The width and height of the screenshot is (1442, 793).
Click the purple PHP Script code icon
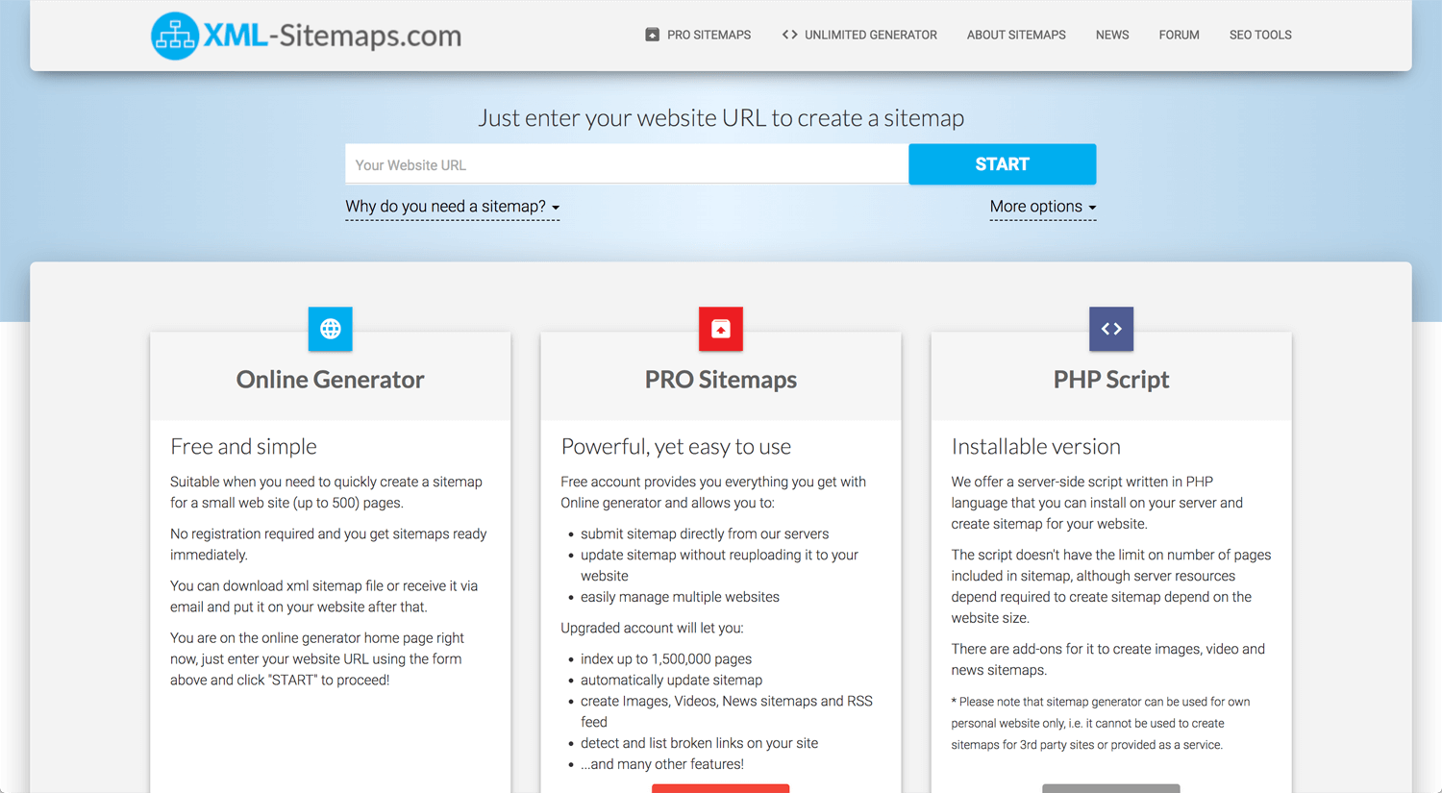coord(1111,329)
